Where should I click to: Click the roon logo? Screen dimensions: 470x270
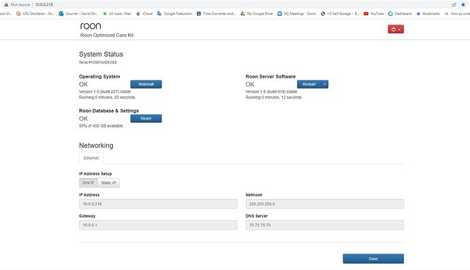[91, 26]
